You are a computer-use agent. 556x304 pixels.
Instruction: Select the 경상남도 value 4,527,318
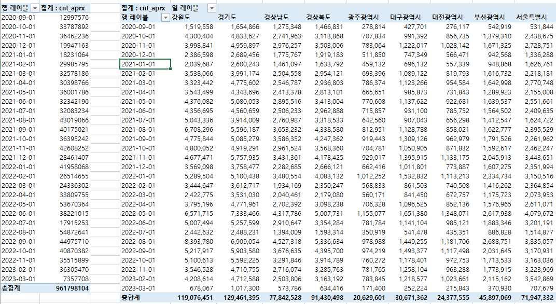[x=287, y=242]
